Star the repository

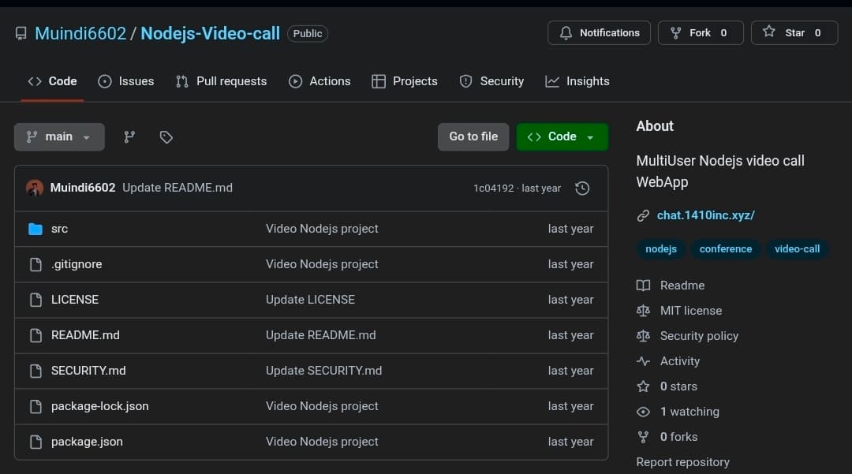(794, 32)
